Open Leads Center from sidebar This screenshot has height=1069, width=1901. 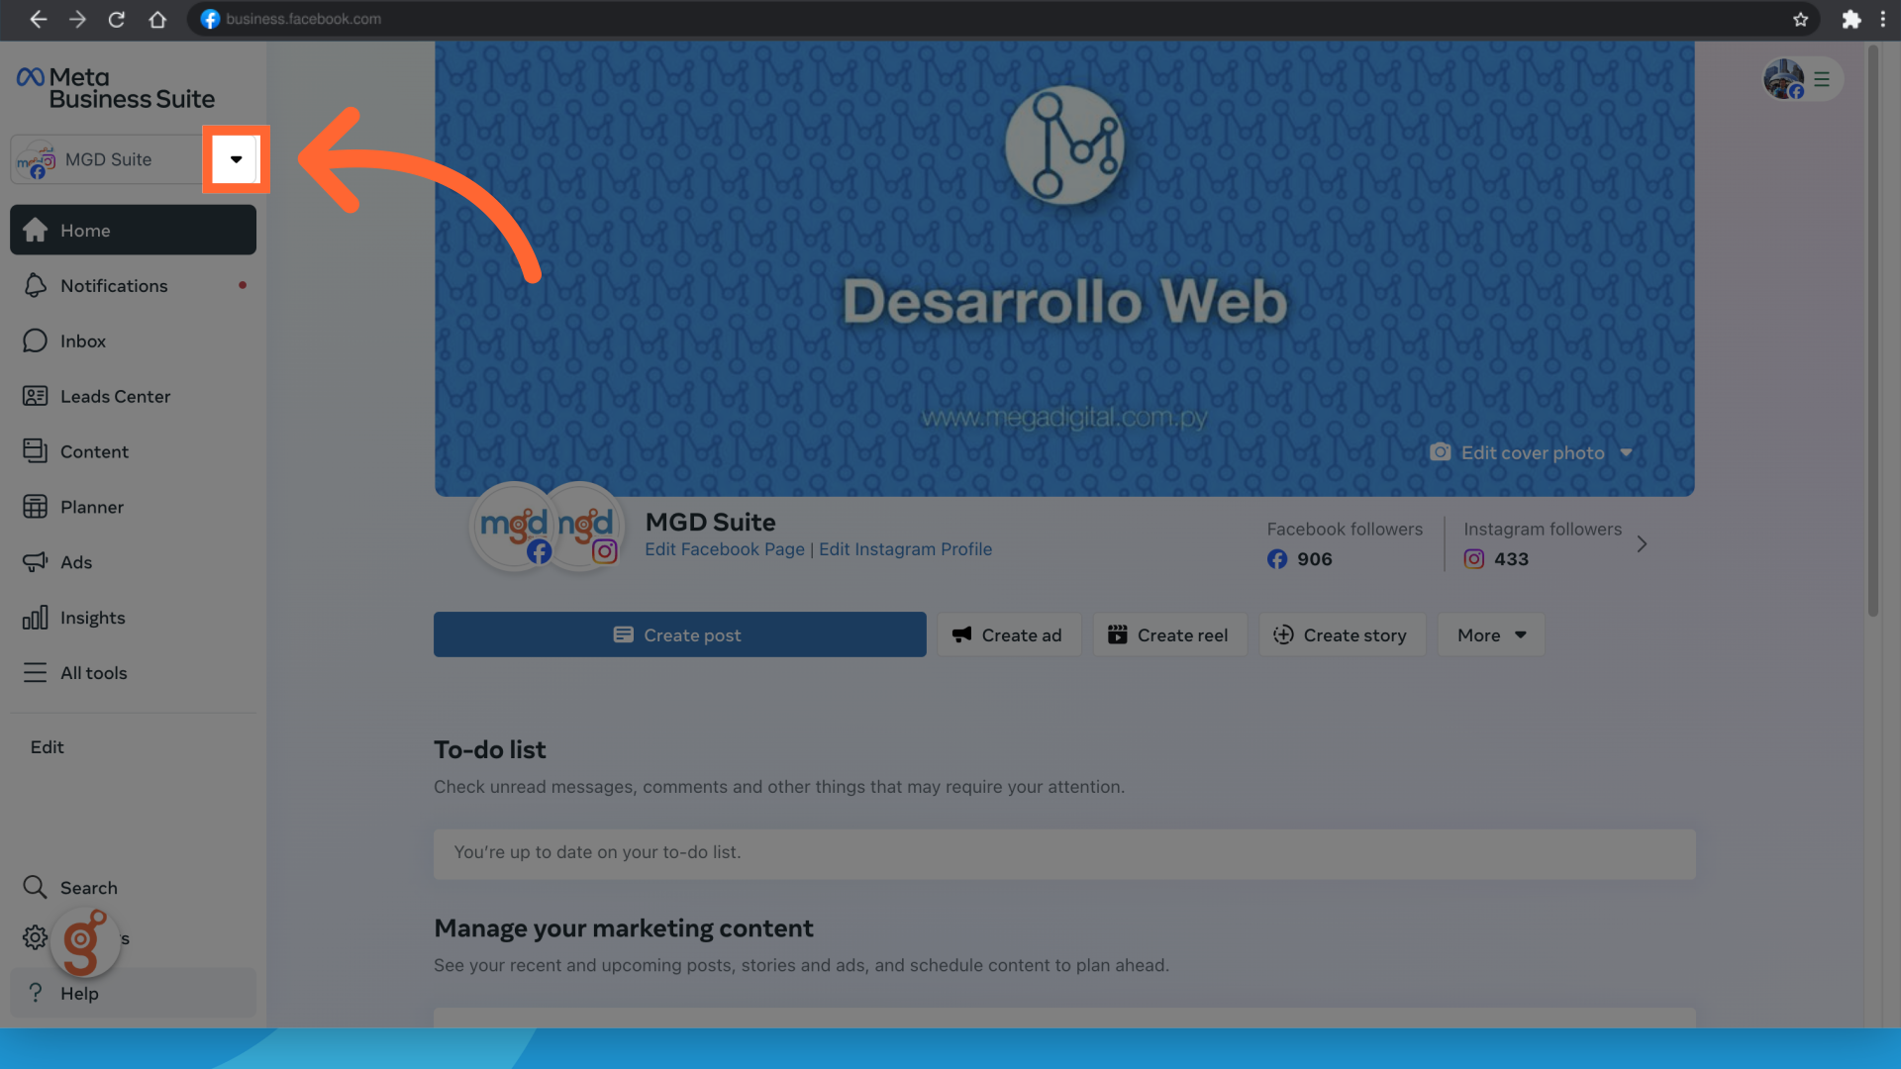tap(114, 397)
